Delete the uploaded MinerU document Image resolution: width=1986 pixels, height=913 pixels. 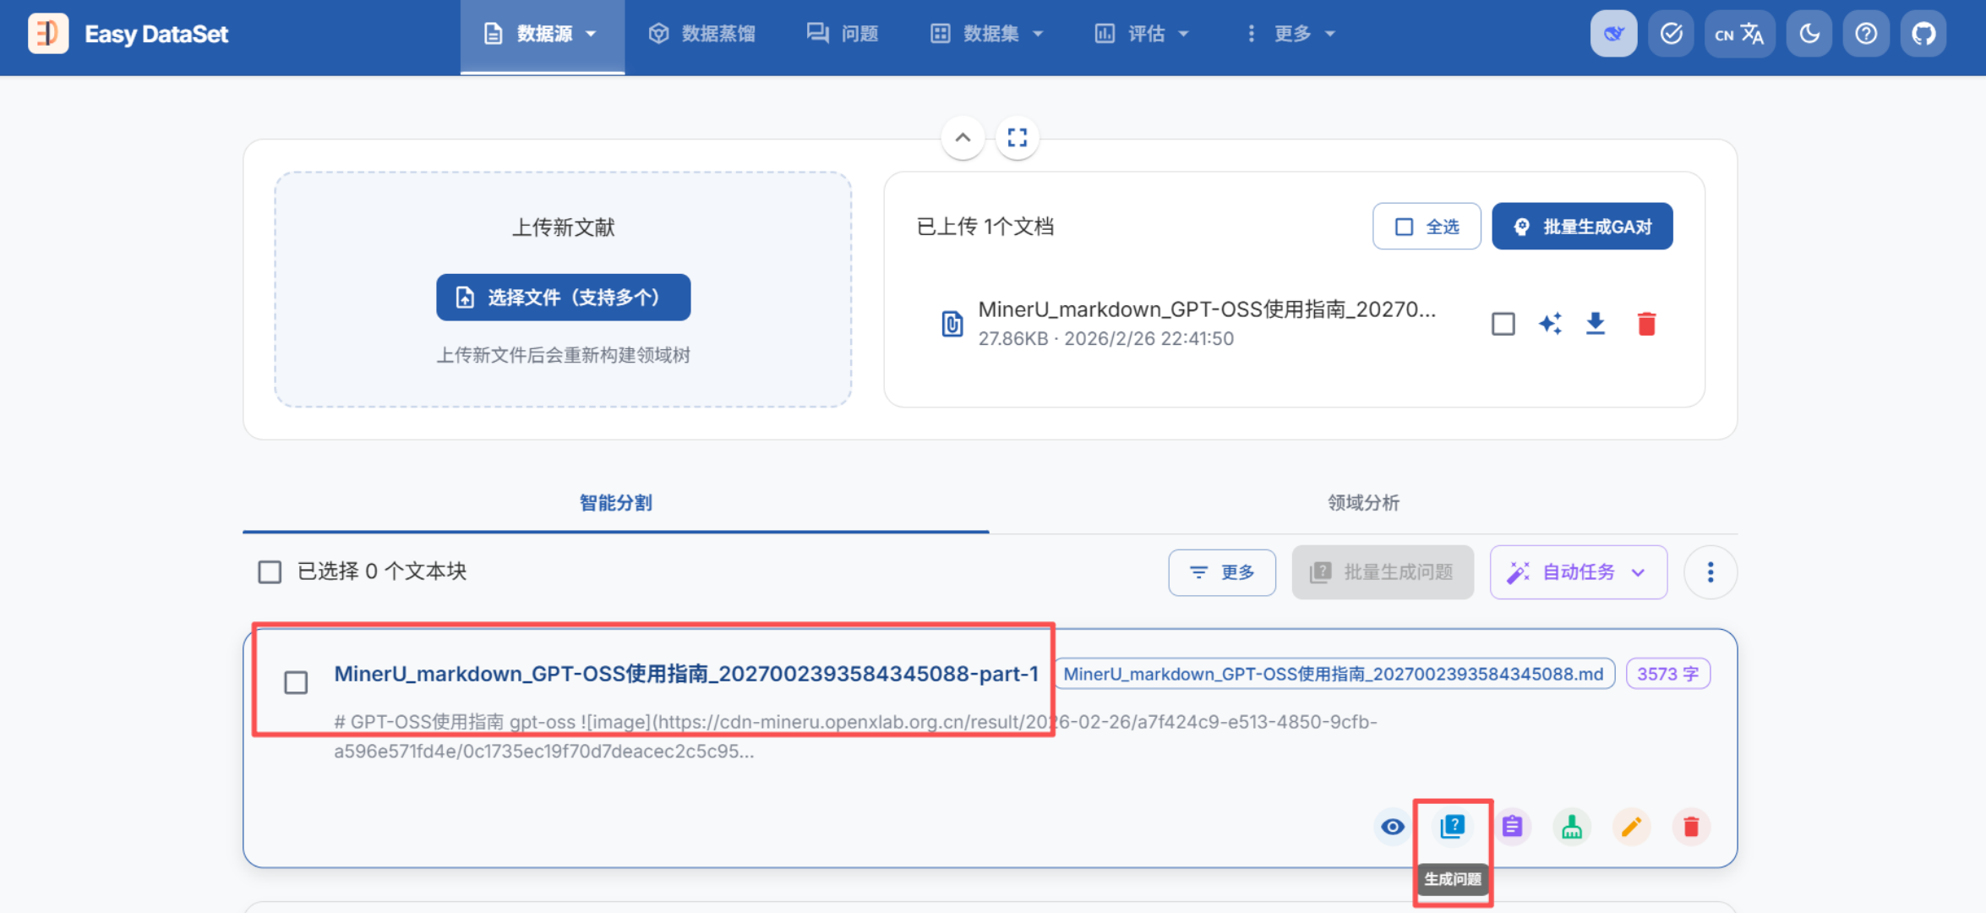(1646, 324)
